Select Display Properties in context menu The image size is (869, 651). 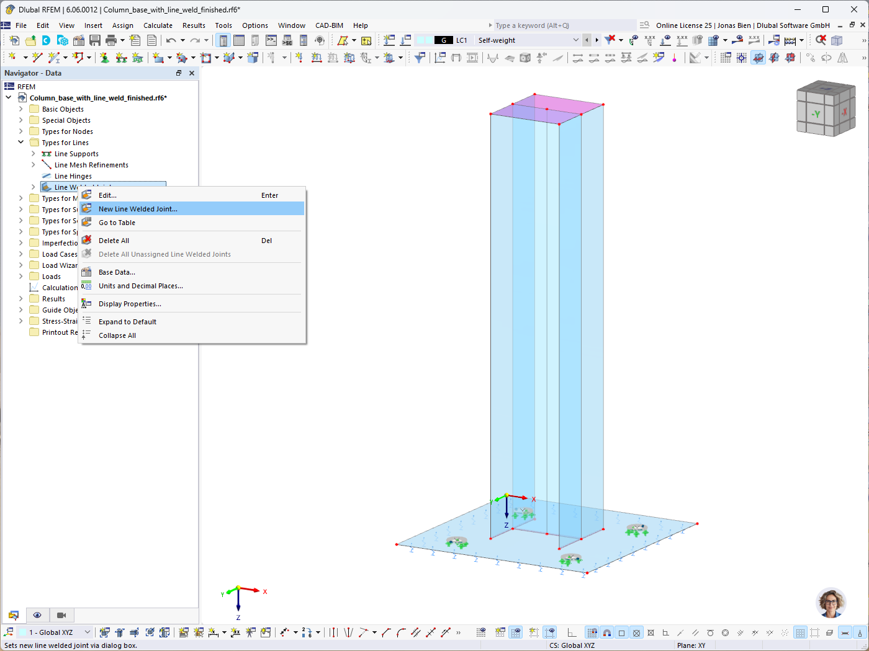pyautogui.click(x=192, y=304)
